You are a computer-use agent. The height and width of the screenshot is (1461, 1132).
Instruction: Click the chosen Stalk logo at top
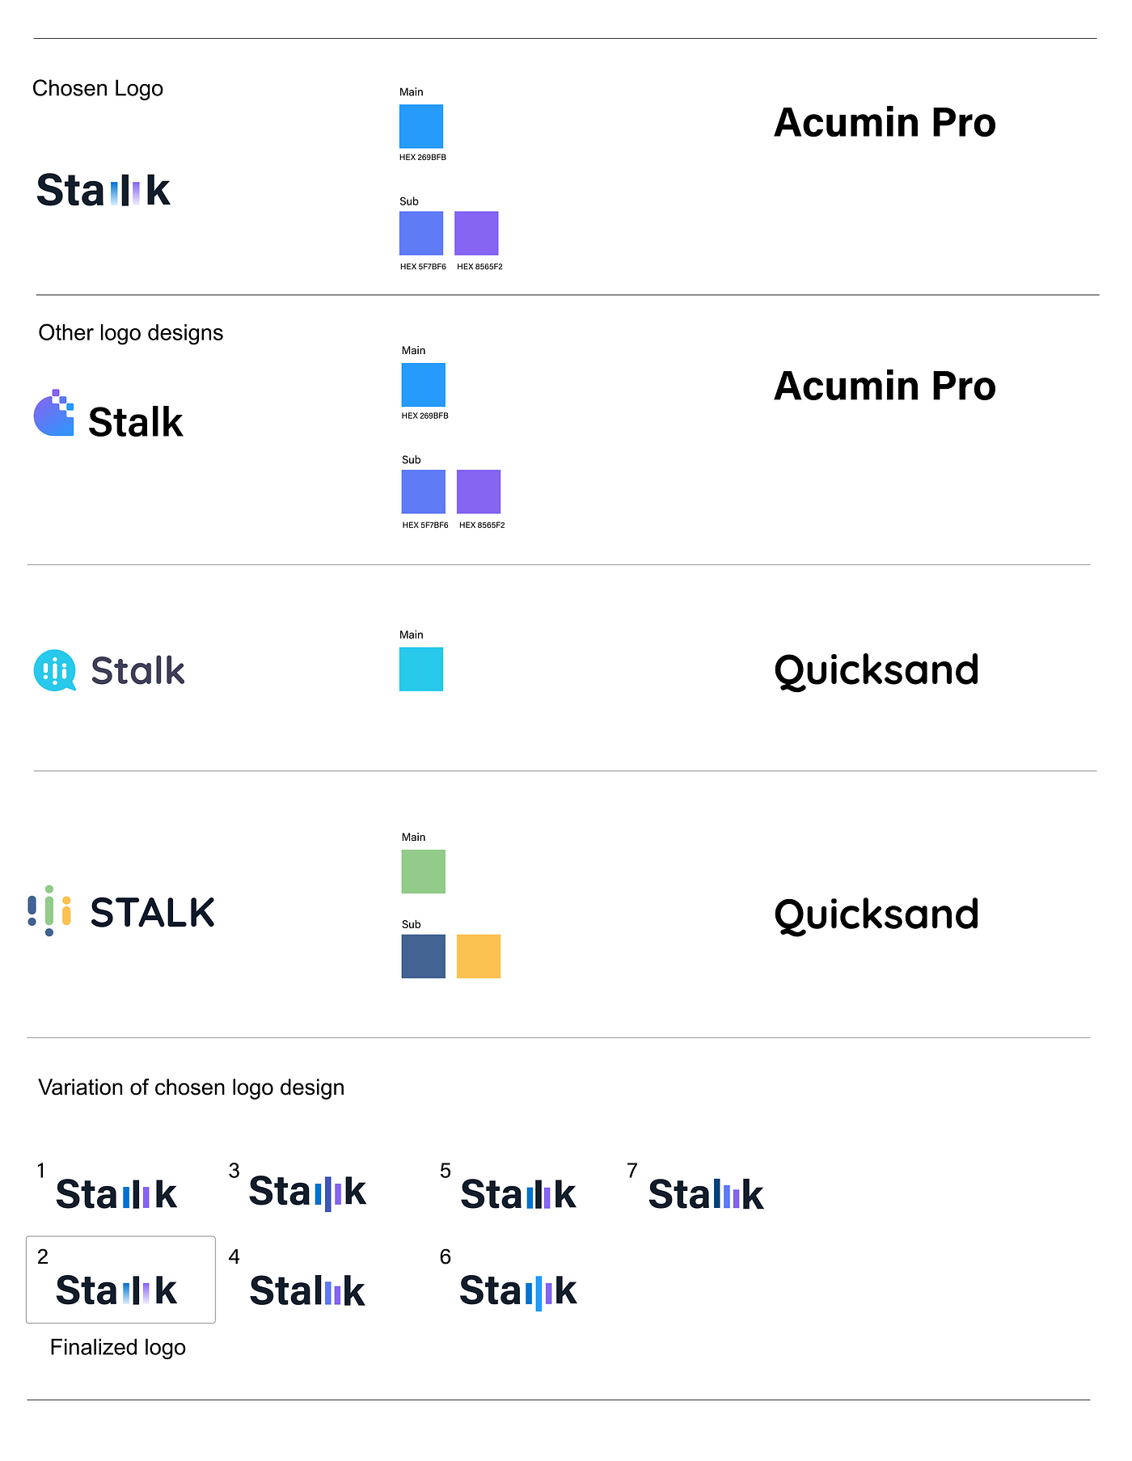click(103, 191)
